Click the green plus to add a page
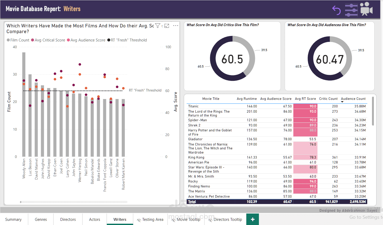The image size is (383, 225). pos(252,219)
